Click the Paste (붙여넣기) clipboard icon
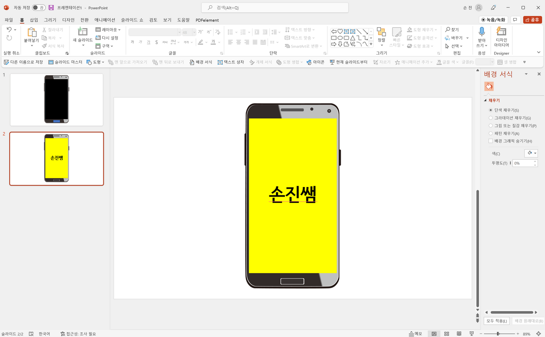The height and width of the screenshot is (337, 545). click(32, 33)
